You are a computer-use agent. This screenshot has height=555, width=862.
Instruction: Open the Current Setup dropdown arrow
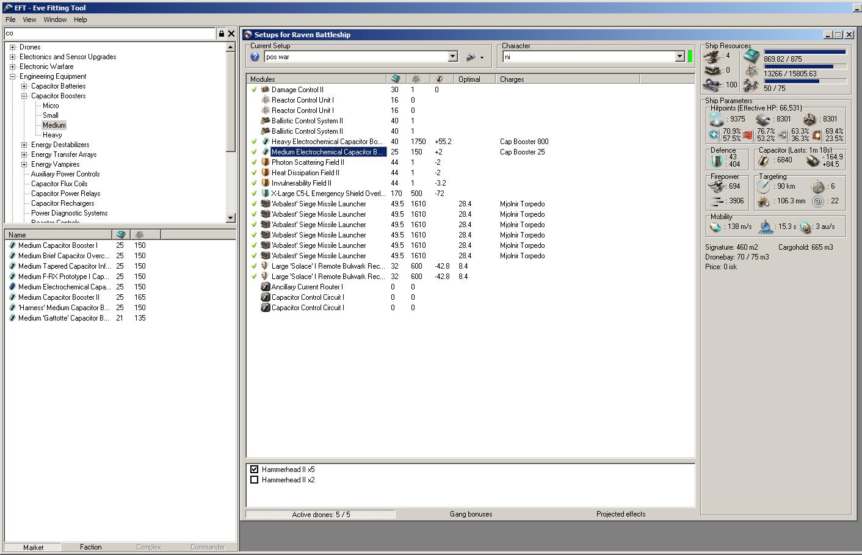coord(453,57)
